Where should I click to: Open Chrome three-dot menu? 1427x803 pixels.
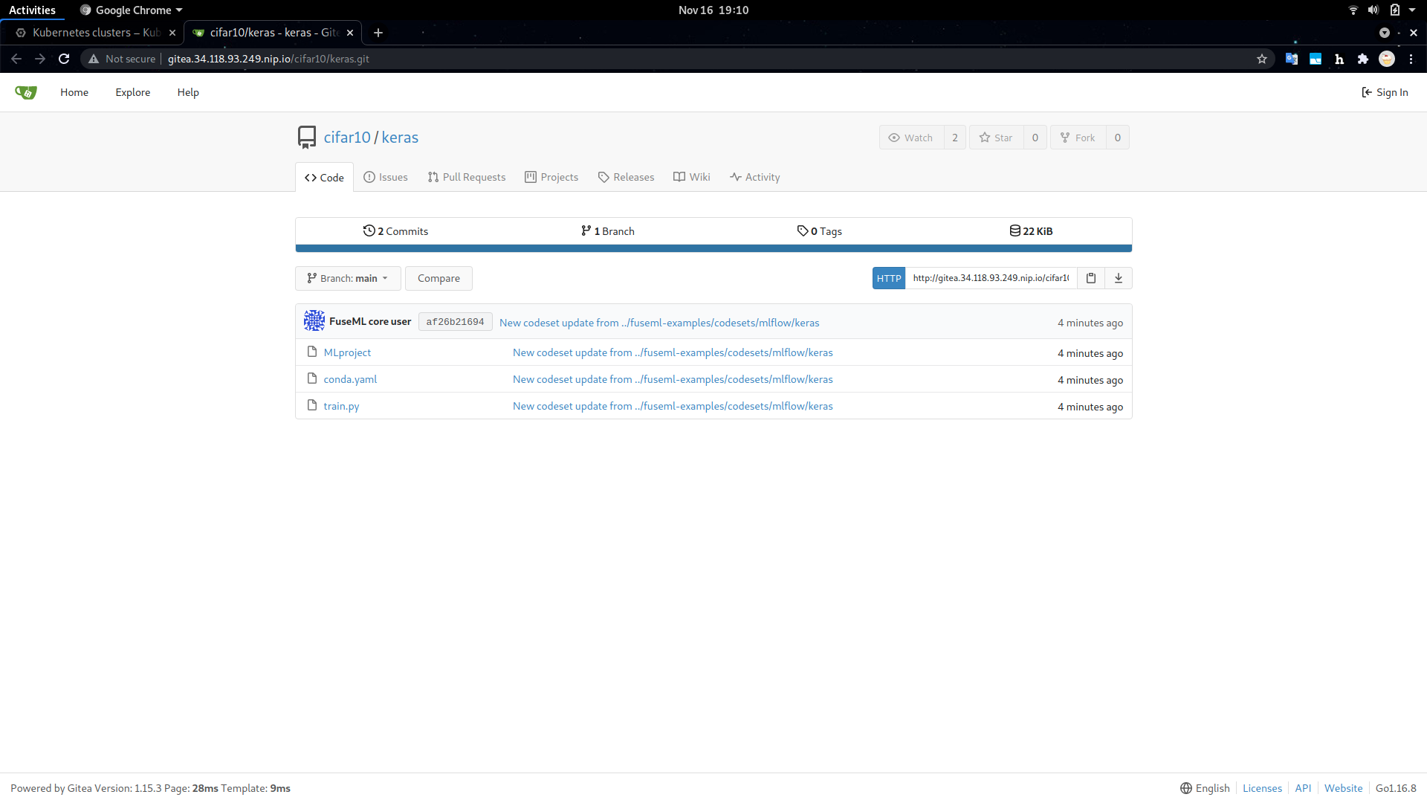(1411, 59)
